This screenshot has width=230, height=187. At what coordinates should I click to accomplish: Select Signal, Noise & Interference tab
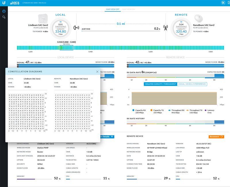pyautogui.click(x=192, y=84)
